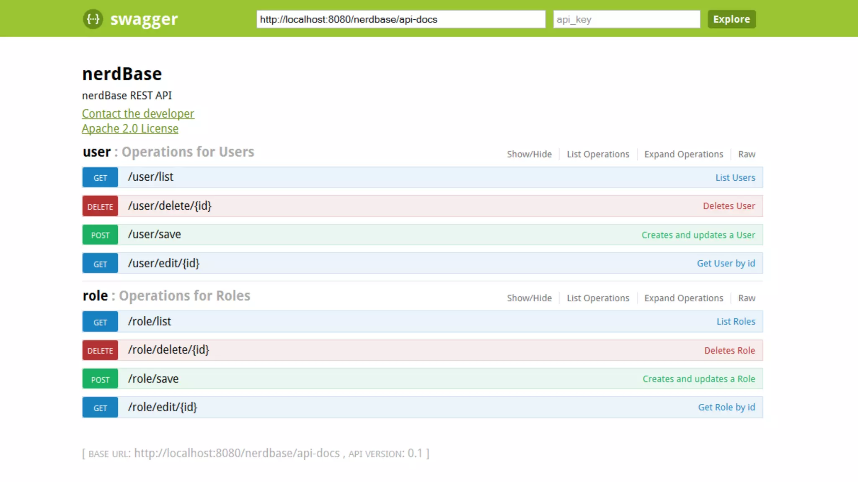Open the Apache 2.0 License link

click(x=130, y=129)
